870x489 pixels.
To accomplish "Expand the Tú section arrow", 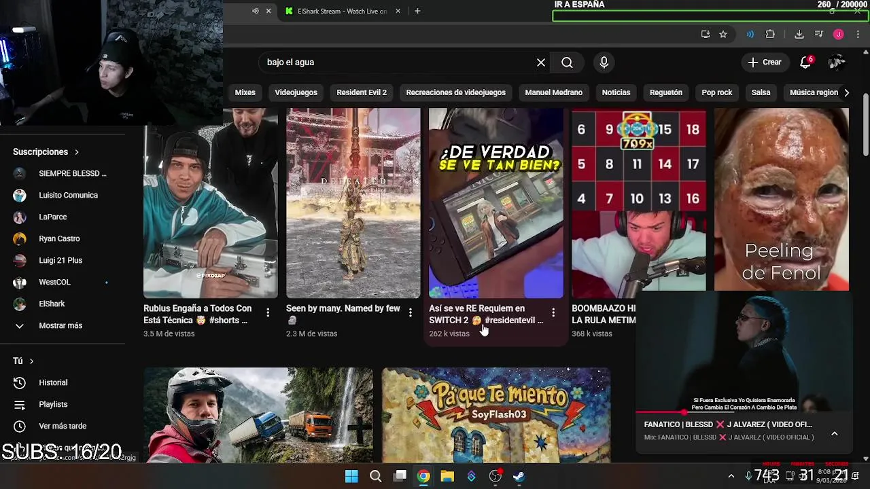I will click(x=31, y=361).
